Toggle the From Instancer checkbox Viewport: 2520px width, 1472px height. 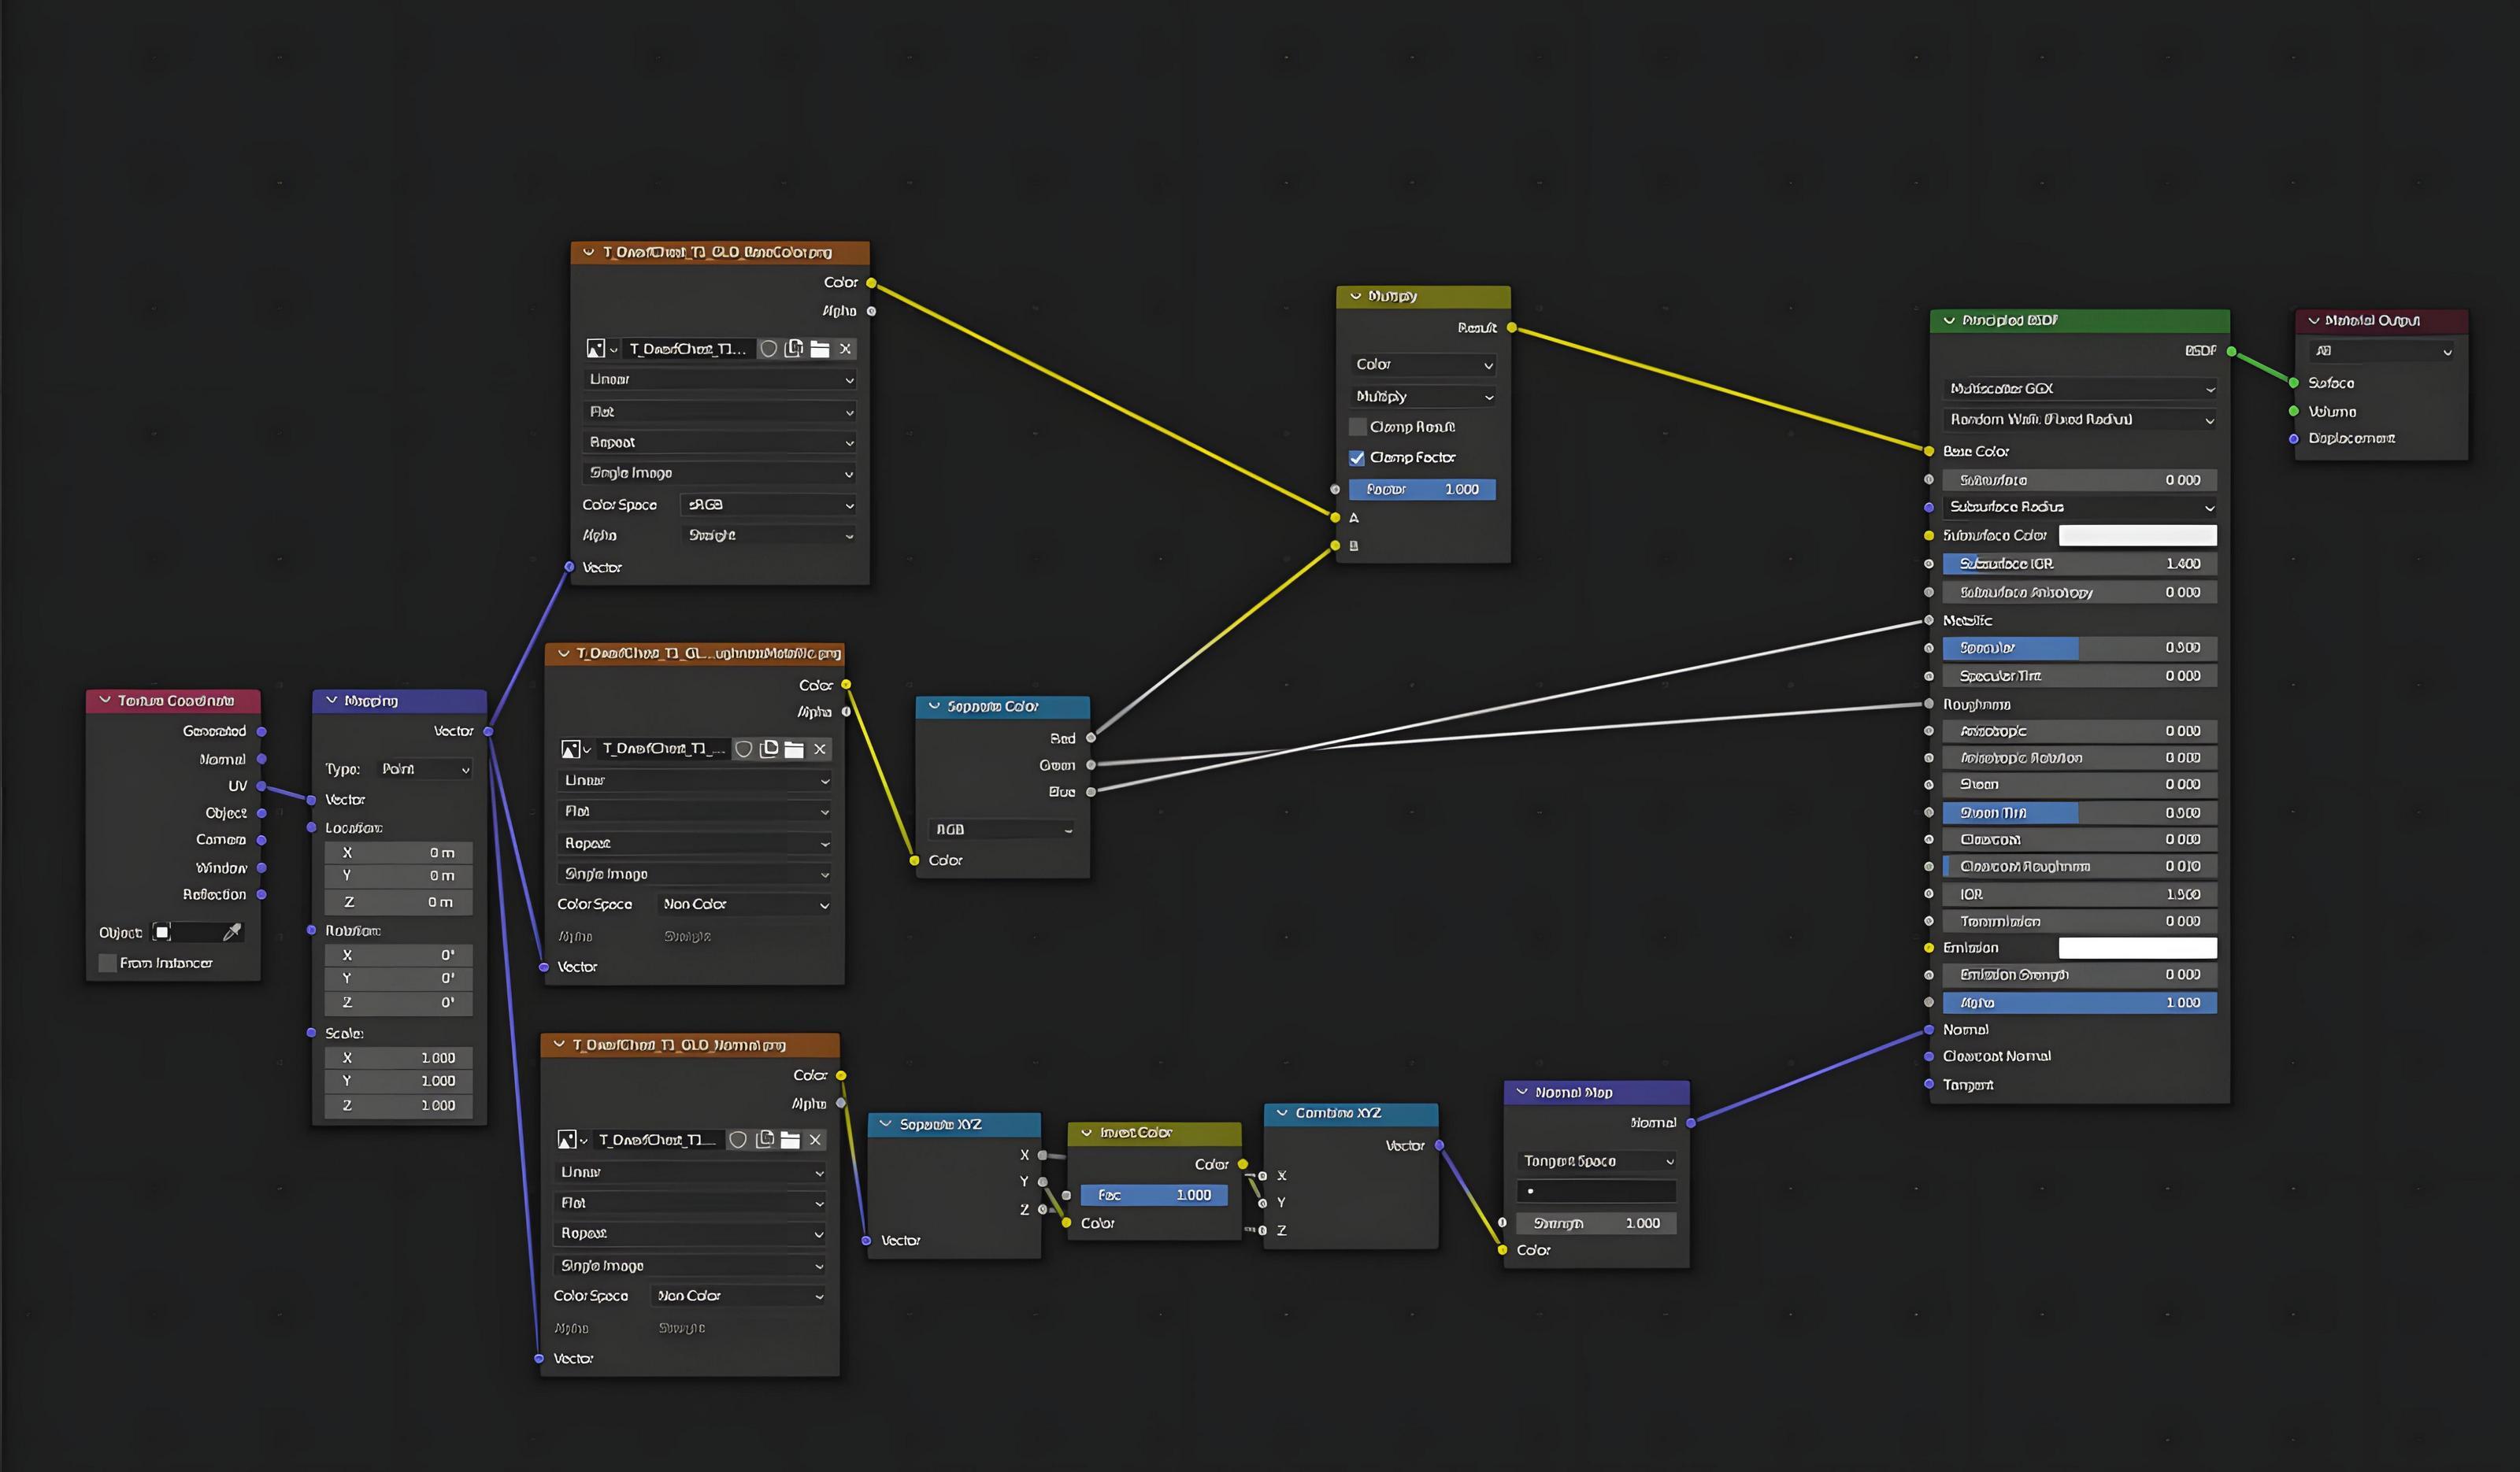pyautogui.click(x=107, y=963)
